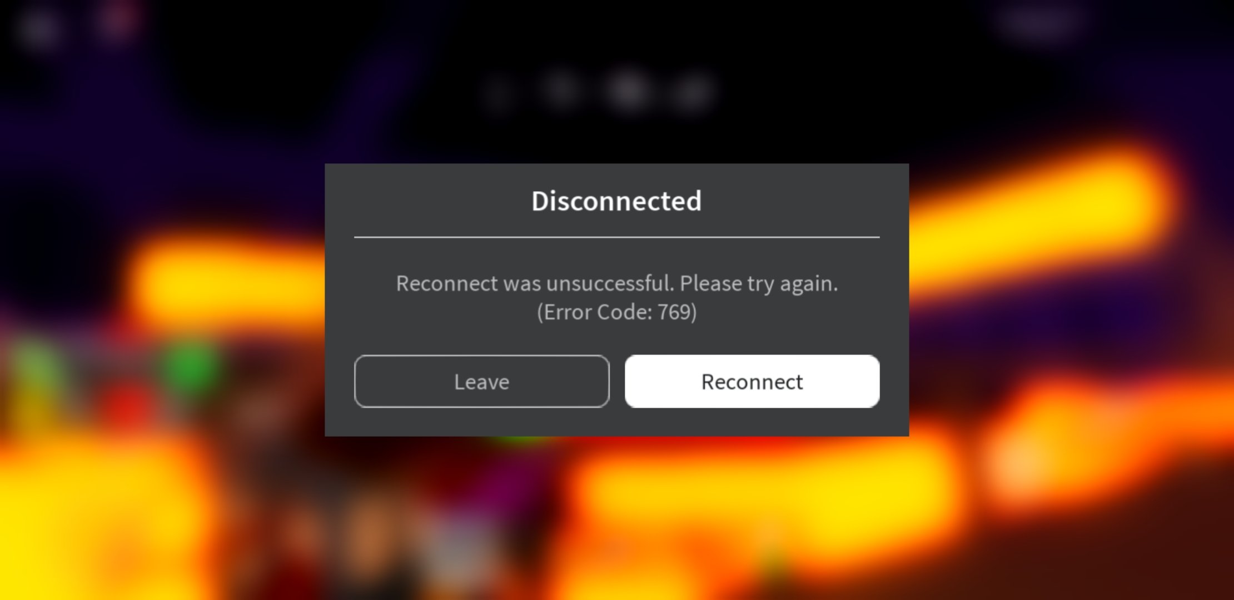The image size is (1234, 600).
Task: Click the Reconnect button
Action: [752, 382]
